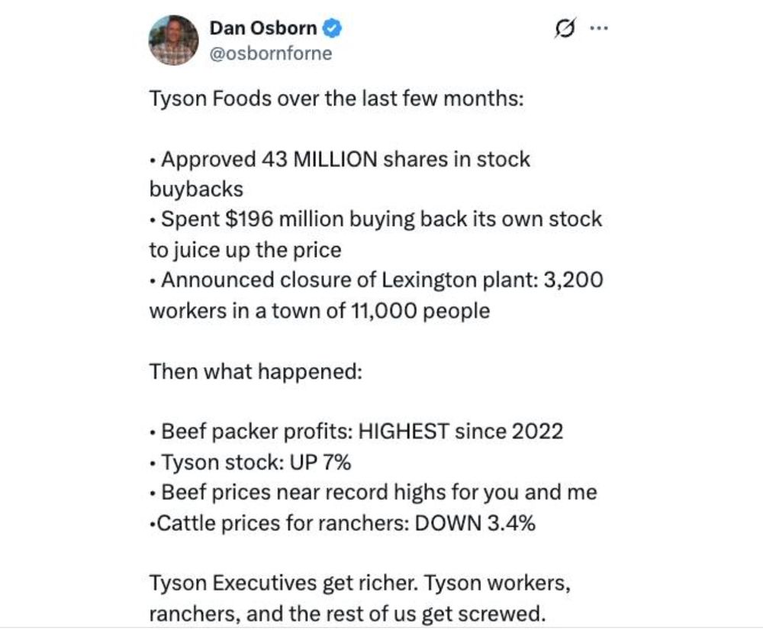Click the Grok slashed-circle icon

tap(565, 30)
